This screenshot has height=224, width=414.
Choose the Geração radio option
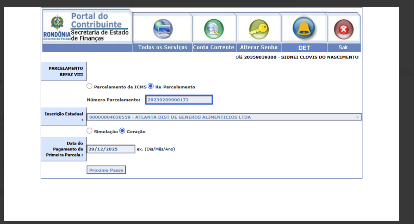[122, 131]
